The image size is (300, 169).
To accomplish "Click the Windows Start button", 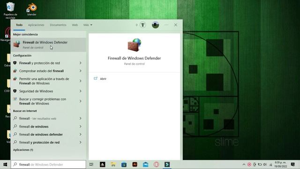I will pyautogui.click(x=5, y=164).
